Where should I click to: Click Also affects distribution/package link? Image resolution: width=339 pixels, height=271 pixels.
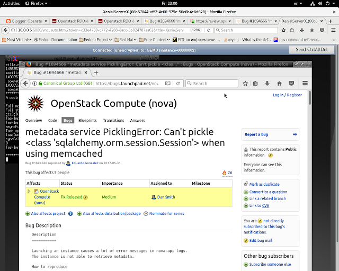[112, 213]
